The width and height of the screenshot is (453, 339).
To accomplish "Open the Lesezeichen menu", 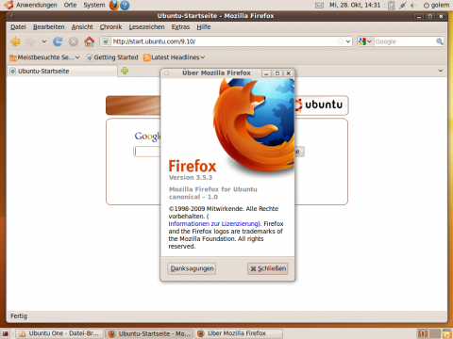I will 146,27.
